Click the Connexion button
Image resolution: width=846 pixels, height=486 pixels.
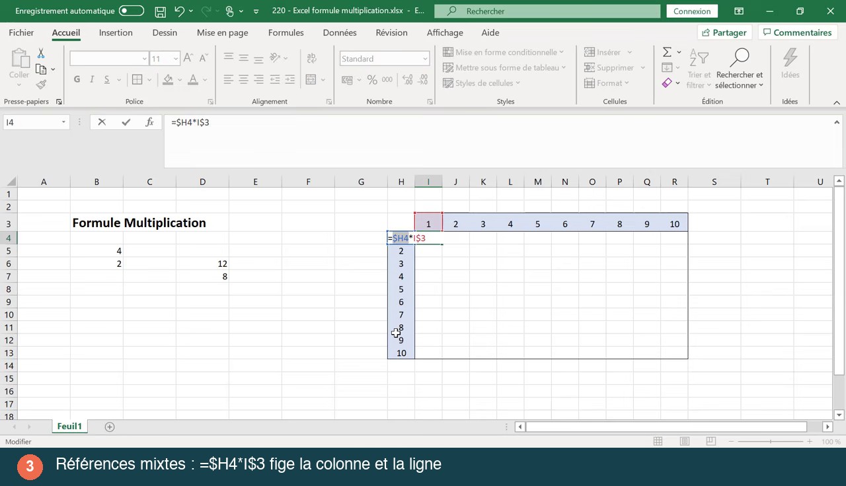tap(692, 11)
